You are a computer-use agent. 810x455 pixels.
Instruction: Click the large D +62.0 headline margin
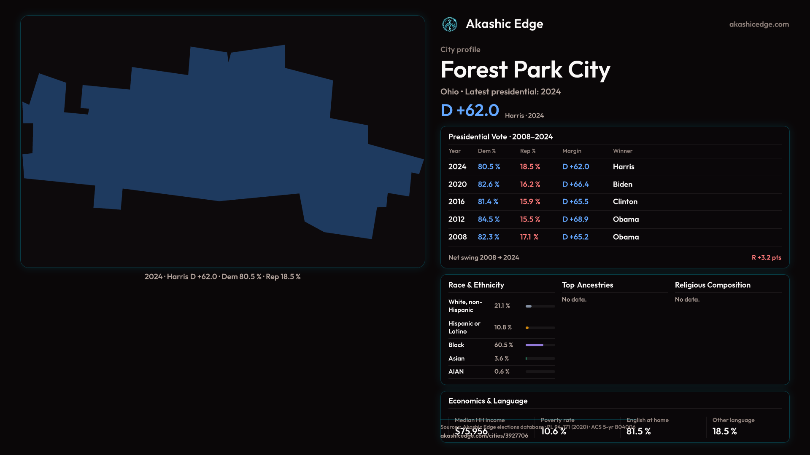tap(470, 110)
